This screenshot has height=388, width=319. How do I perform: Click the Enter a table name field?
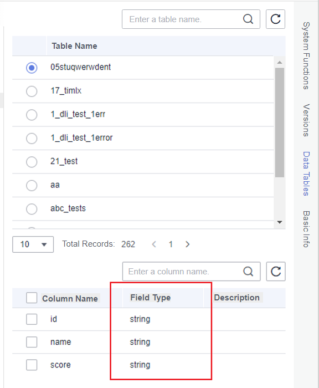click(183, 19)
